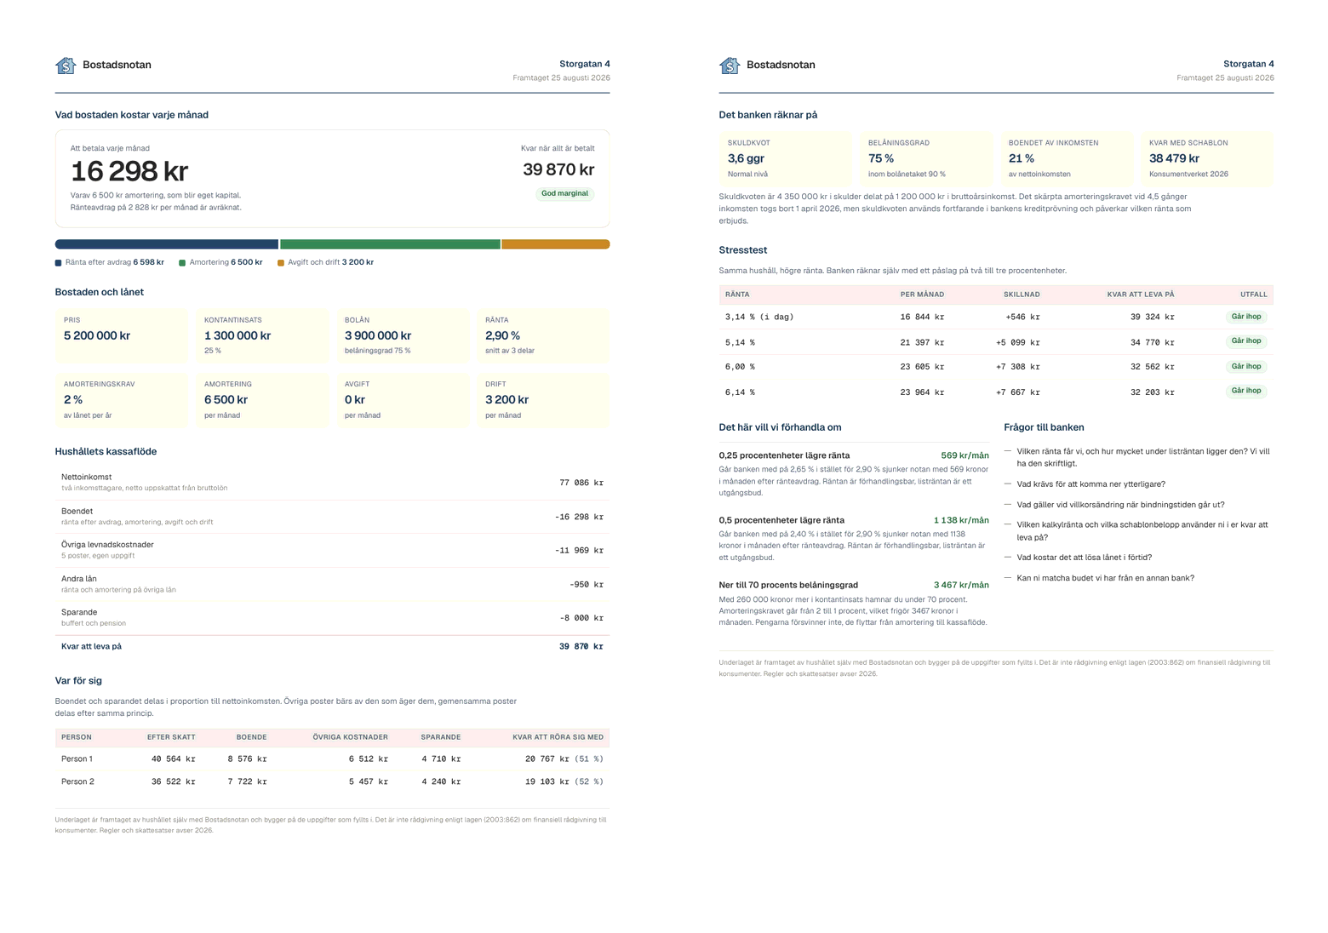The height and width of the screenshot is (933, 1328).
Task: Click the green segment of the cost bar
Action: pyautogui.click(x=390, y=244)
